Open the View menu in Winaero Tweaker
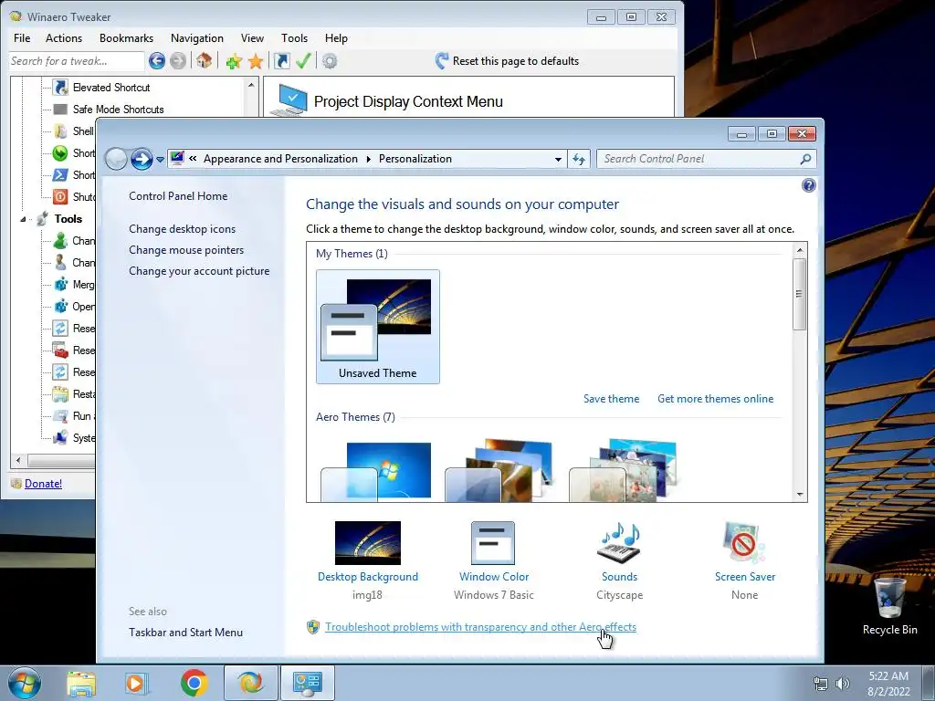The height and width of the screenshot is (701, 935). click(x=252, y=38)
